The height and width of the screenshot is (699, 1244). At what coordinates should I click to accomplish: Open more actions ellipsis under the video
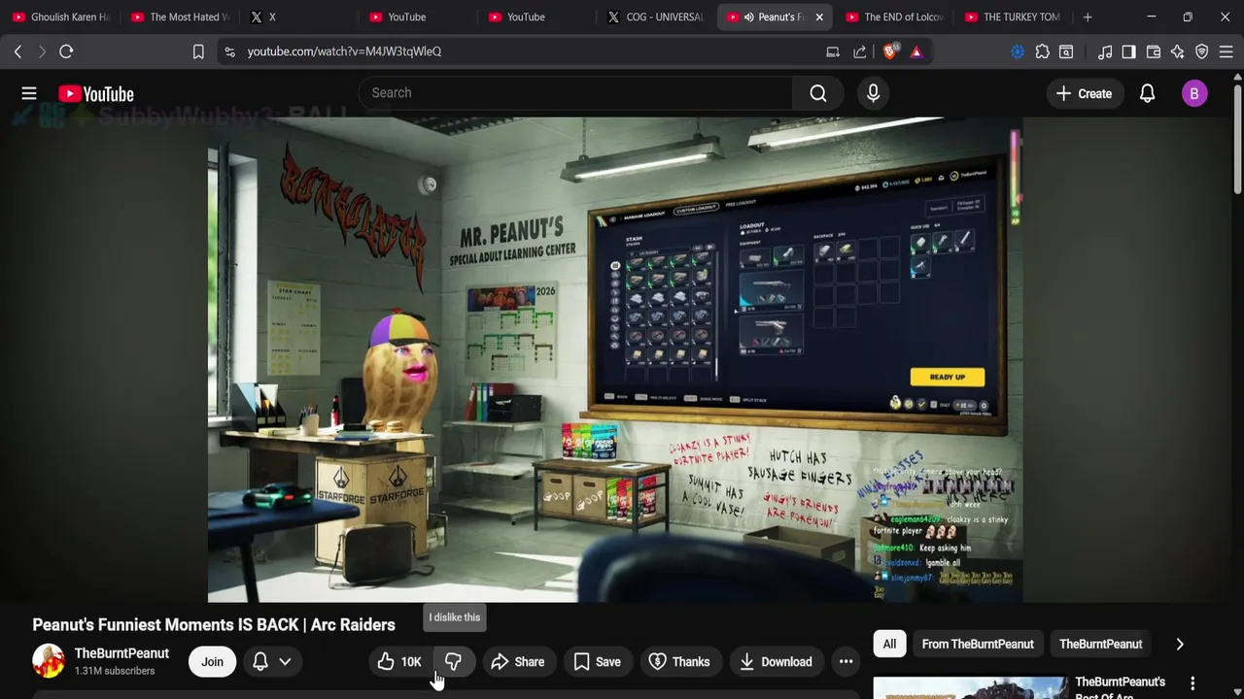pos(846,662)
